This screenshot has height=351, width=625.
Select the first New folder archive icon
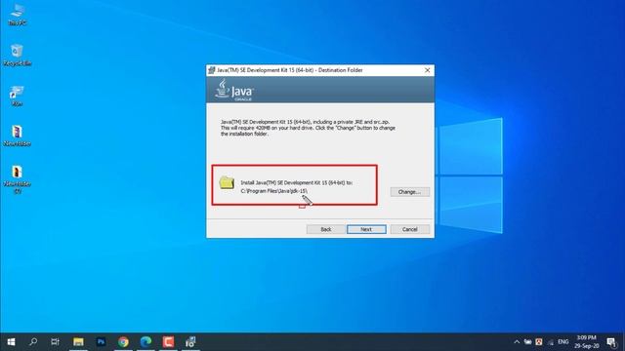[x=18, y=136]
